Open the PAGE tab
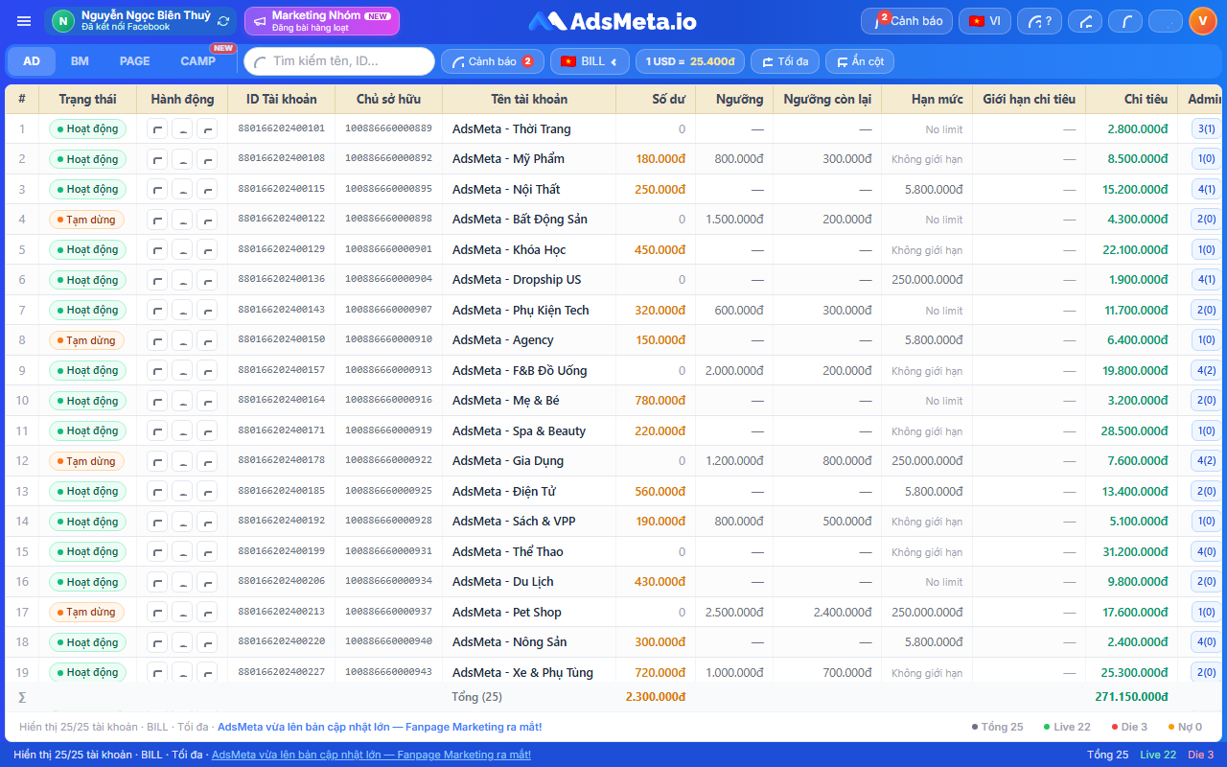The width and height of the screenshot is (1227, 767). coord(135,61)
